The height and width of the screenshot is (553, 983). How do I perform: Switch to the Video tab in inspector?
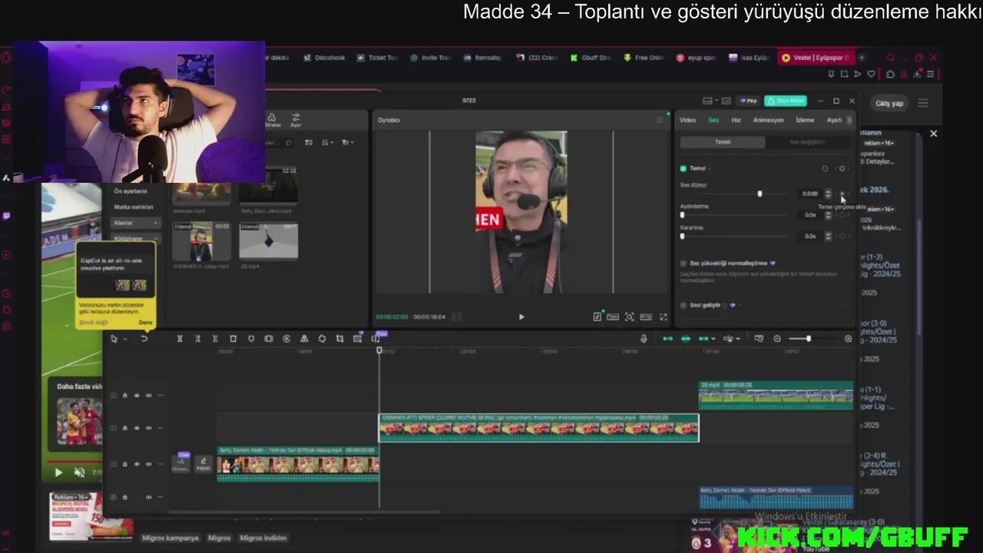(687, 120)
